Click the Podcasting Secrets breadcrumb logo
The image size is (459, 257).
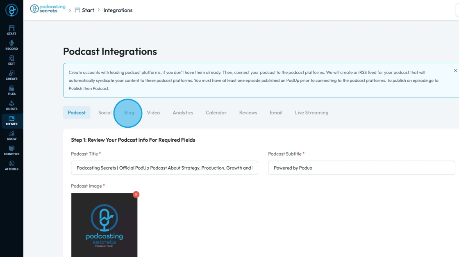[48, 9]
